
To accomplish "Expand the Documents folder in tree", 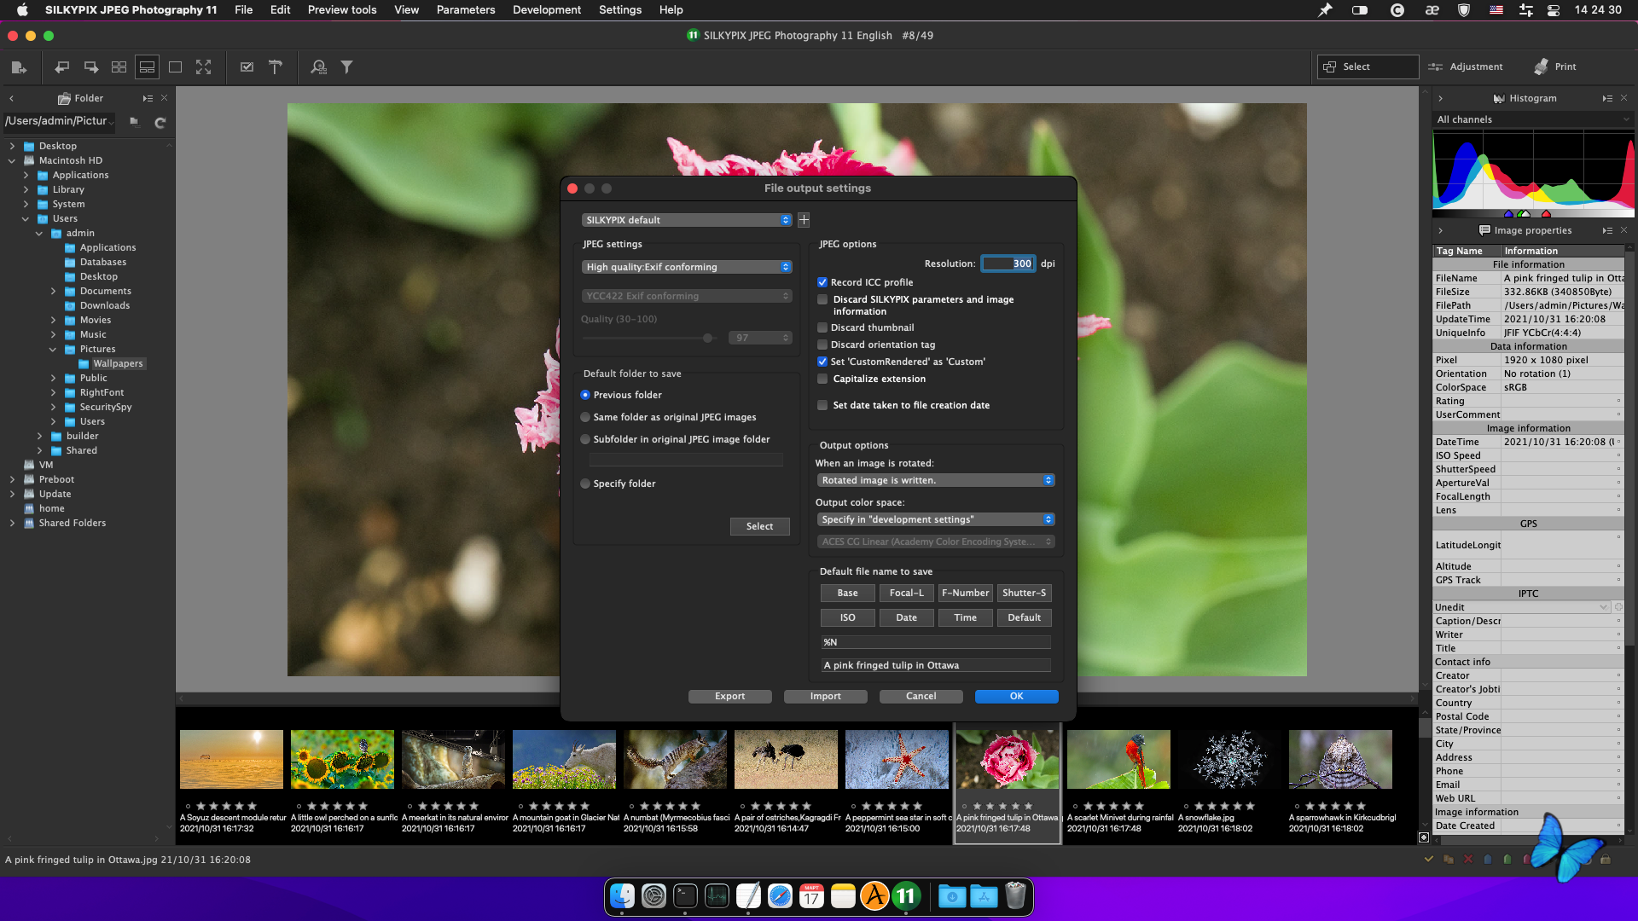I will (53, 291).
